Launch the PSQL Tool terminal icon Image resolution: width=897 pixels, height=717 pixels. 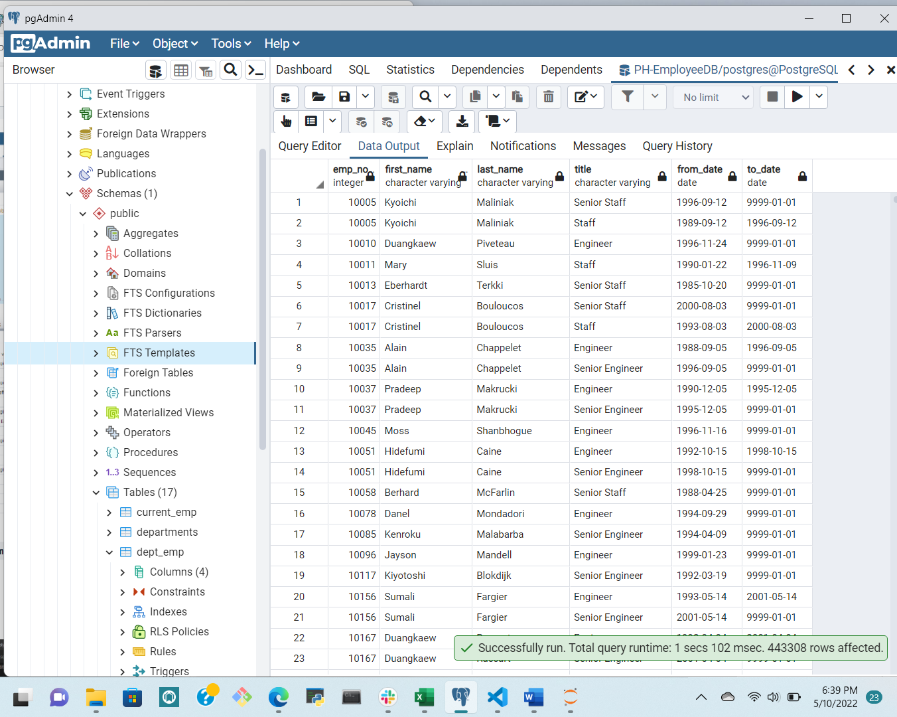click(255, 70)
